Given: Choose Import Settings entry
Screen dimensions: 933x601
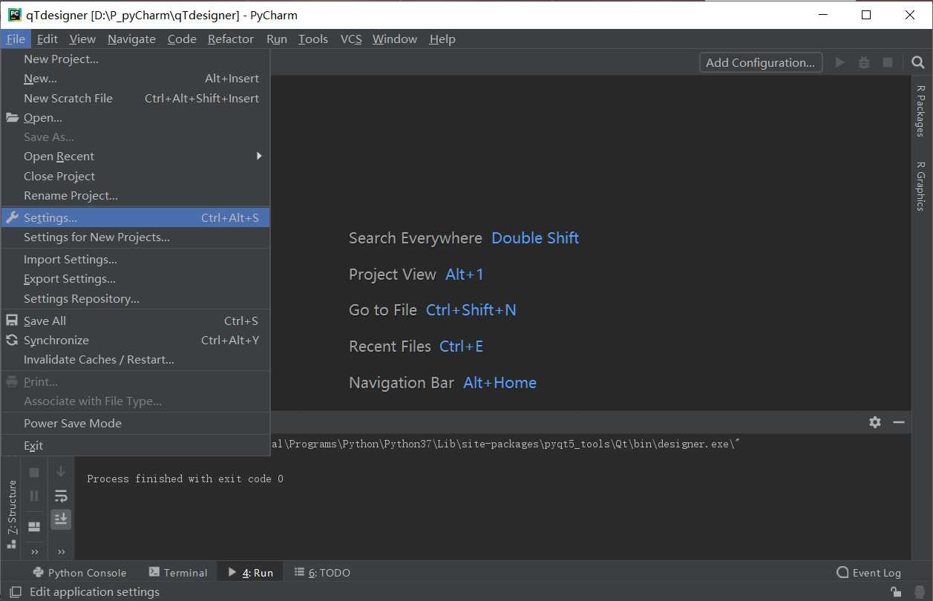Looking at the screenshot, I should (135, 259).
